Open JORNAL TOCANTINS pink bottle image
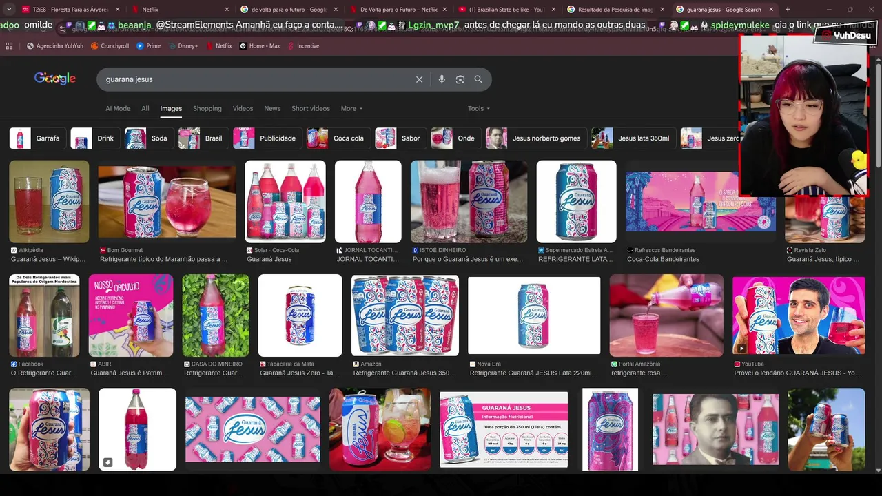882x496 pixels. [x=368, y=202]
